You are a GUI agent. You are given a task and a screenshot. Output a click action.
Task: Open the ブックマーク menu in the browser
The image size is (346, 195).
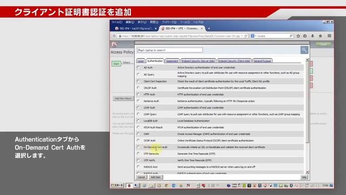click(169, 22)
